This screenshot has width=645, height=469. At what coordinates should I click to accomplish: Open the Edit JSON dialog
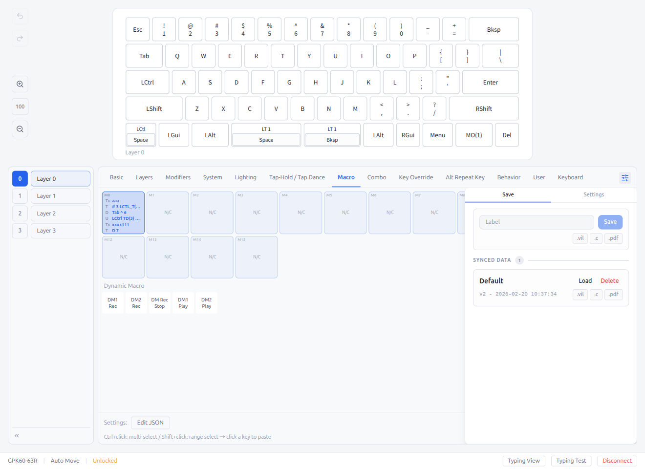point(150,423)
